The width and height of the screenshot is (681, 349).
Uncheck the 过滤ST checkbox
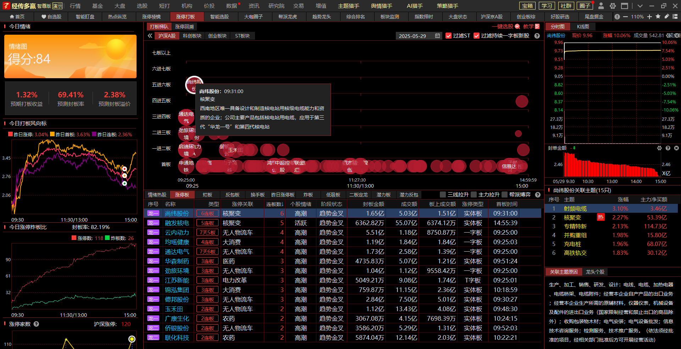pyautogui.click(x=449, y=36)
